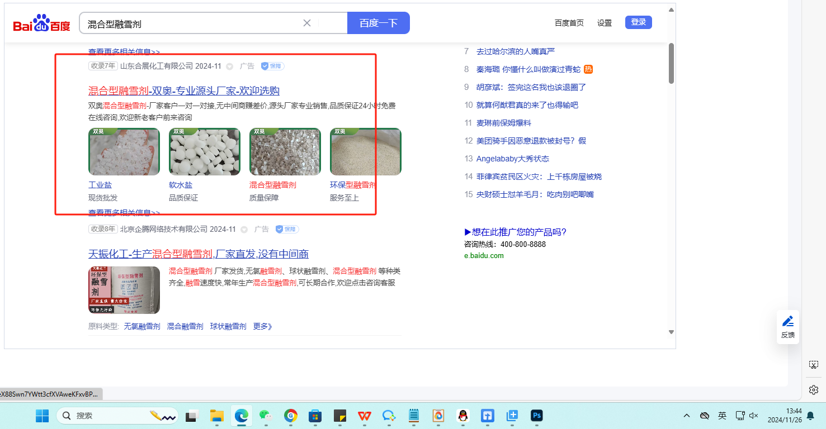Click the 软水盐 product thumbnail
The image size is (826, 429).
(x=205, y=152)
